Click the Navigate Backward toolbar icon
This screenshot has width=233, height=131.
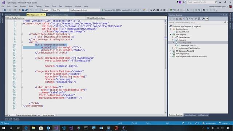[x=5, y=10]
